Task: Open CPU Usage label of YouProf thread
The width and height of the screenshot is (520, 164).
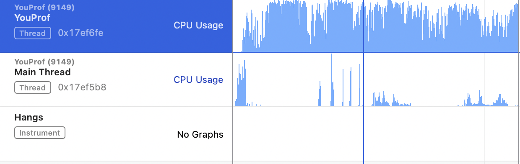Action: tap(198, 25)
